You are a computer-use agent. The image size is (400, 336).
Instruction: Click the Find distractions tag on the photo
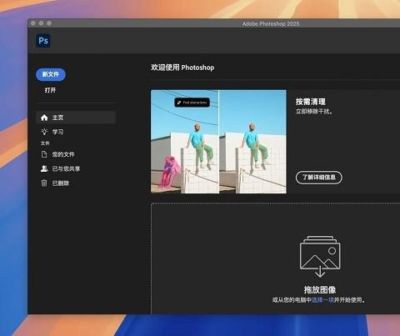pyautogui.click(x=192, y=103)
